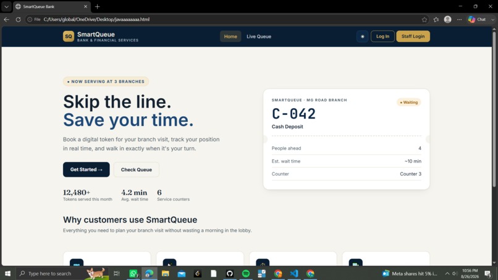Click the Now Serving at 3 Branches badge
The height and width of the screenshot is (280, 498).
click(x=106, y=82)
